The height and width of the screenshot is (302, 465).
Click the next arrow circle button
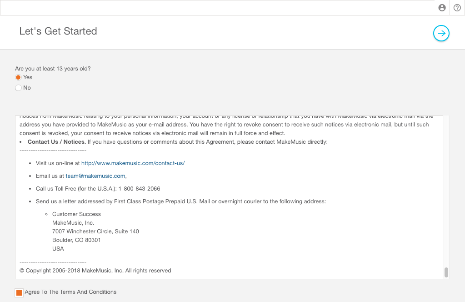441,33
